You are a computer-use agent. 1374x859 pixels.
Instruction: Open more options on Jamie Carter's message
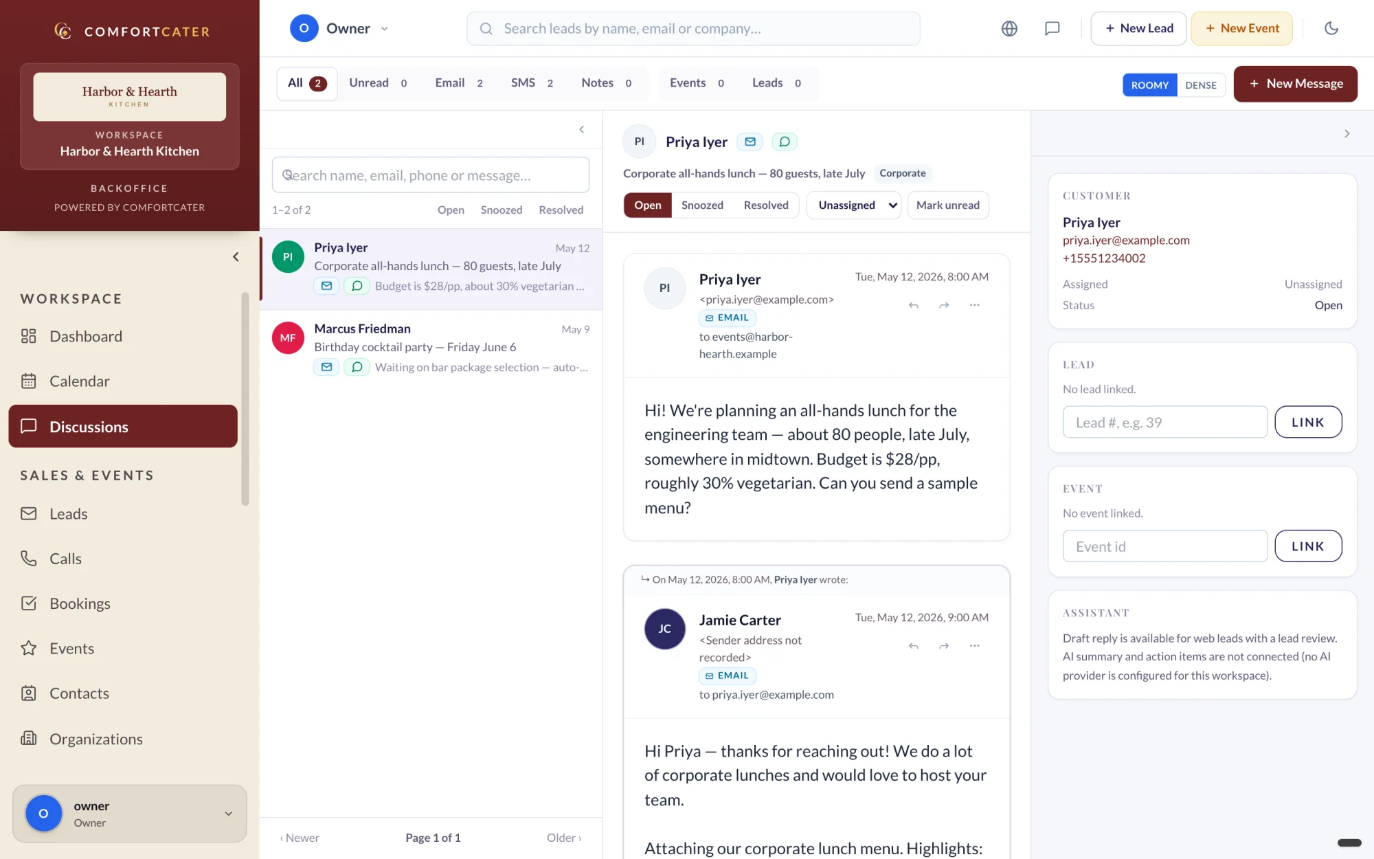pos(974,646)
